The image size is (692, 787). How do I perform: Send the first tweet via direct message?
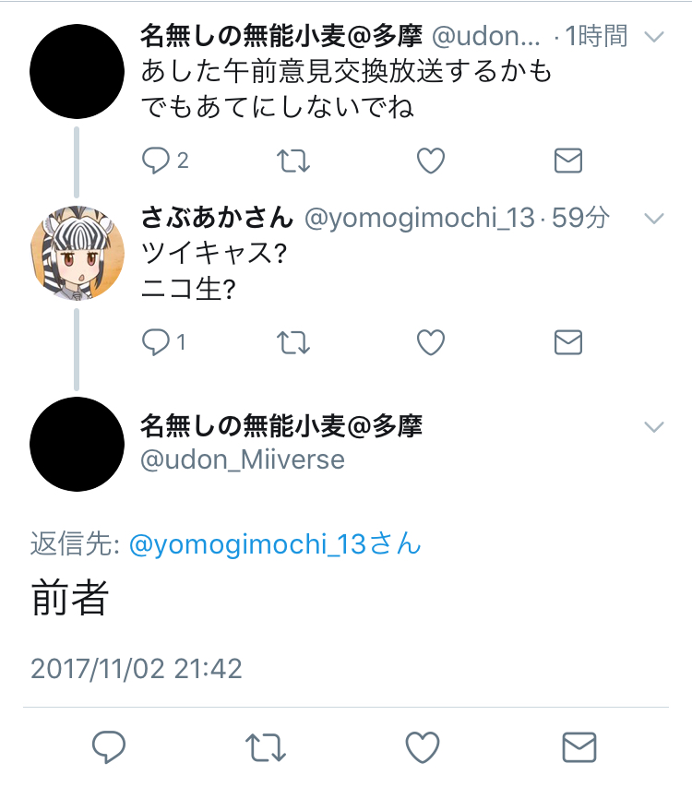tap(568, 161)
